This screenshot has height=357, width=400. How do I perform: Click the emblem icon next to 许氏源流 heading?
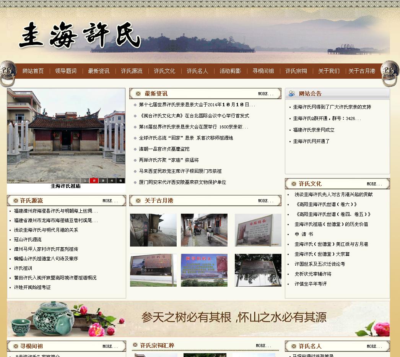(16, 201)
